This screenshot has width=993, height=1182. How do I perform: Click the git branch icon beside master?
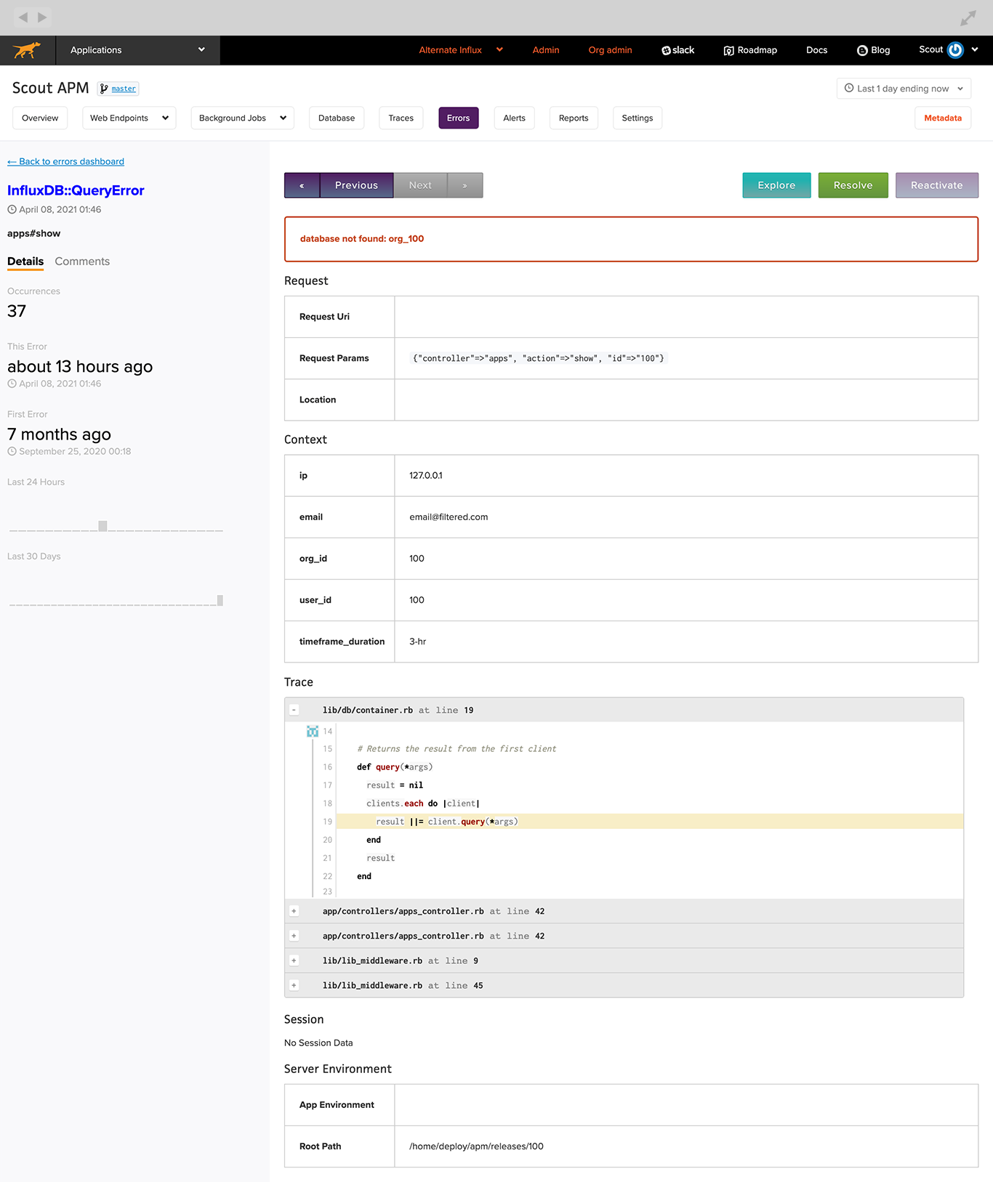[x=104, y=89]
